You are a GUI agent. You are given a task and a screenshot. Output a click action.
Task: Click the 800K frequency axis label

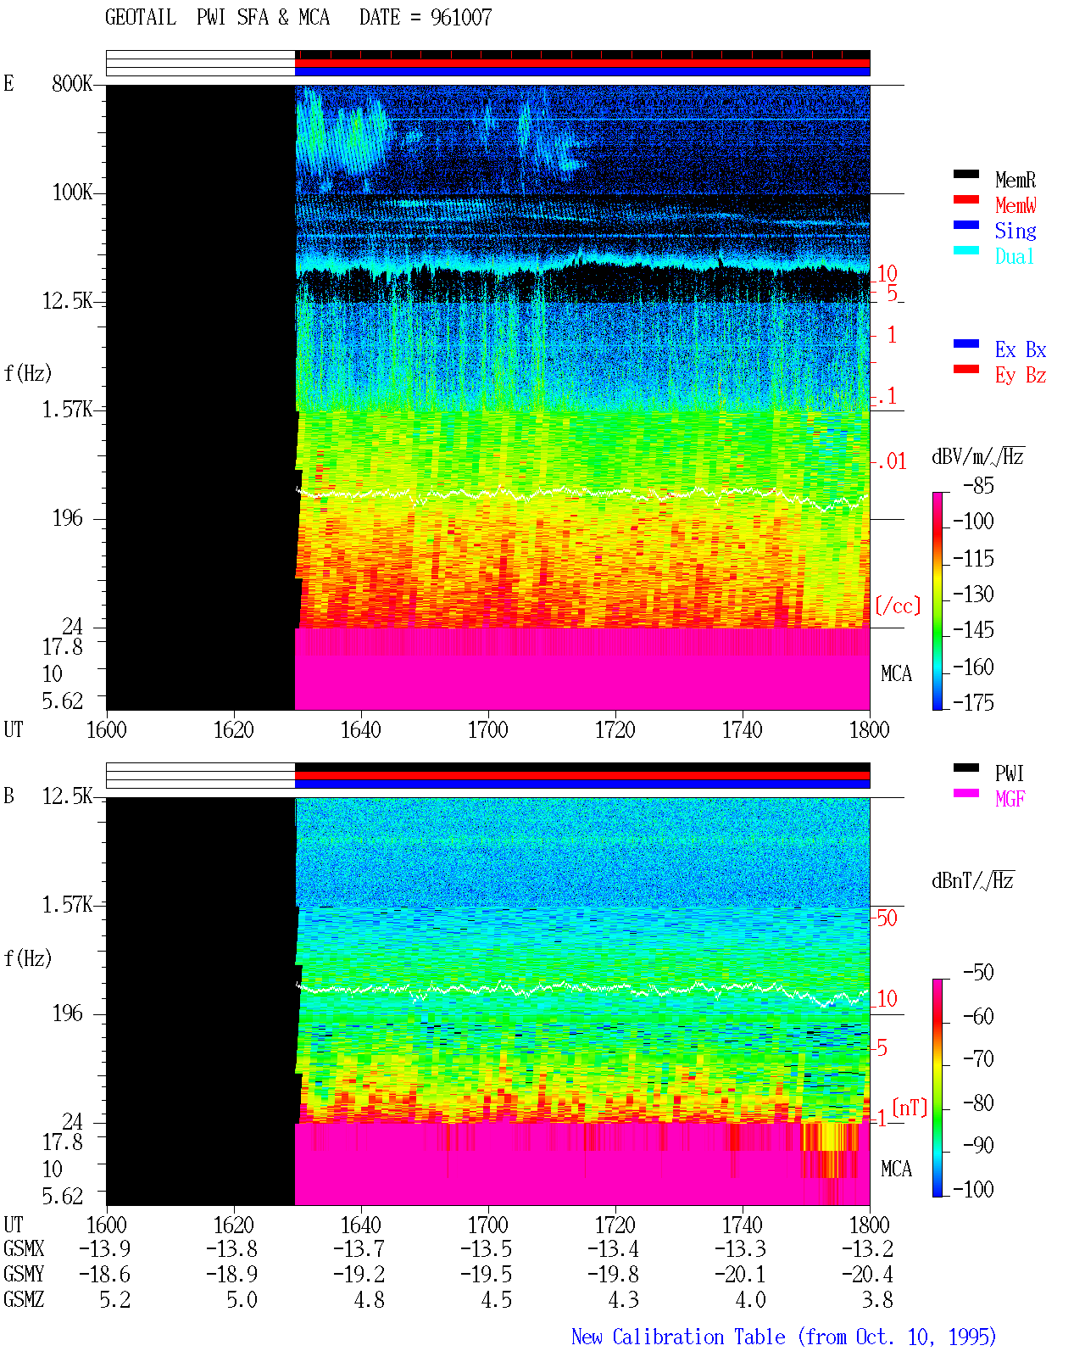72,83
